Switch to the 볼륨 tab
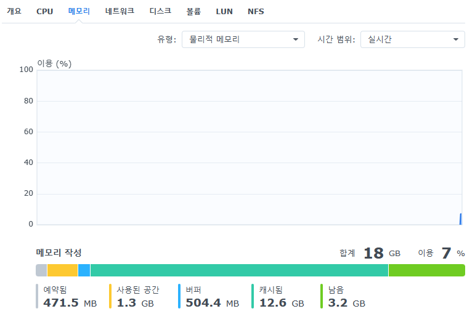 pyautogui.click(x=193, y=12)
